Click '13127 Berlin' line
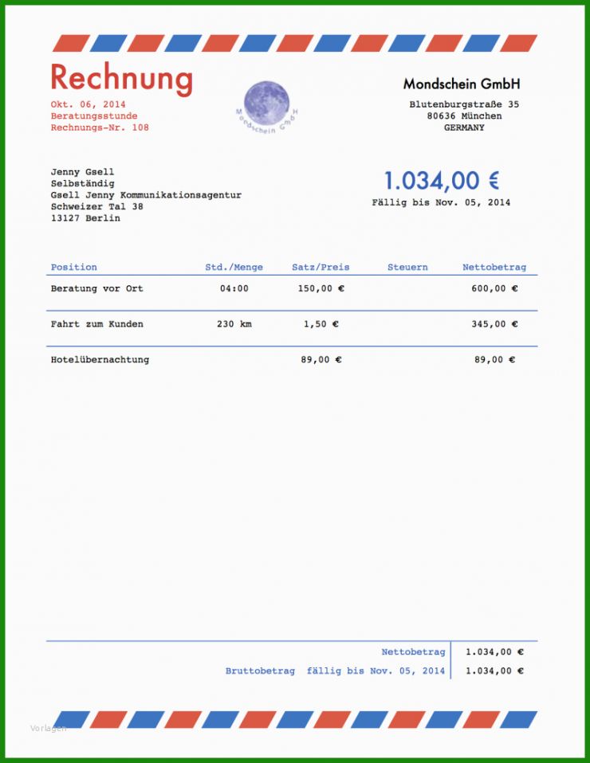The image size is (590, 763). pyautogui.click(x=85, y=218)
